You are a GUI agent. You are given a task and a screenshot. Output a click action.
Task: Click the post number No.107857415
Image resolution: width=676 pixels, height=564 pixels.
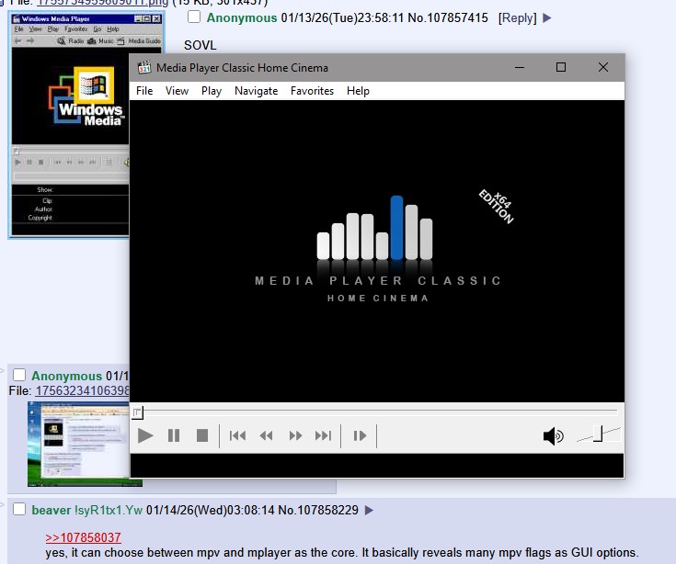coord(448,18)
